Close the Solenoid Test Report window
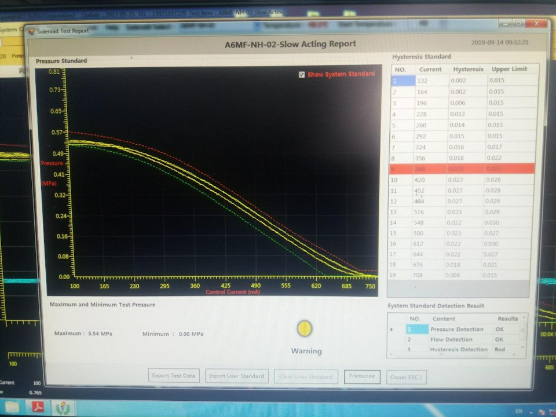This screenshot has height=417, width=556. tap(536, 23)
